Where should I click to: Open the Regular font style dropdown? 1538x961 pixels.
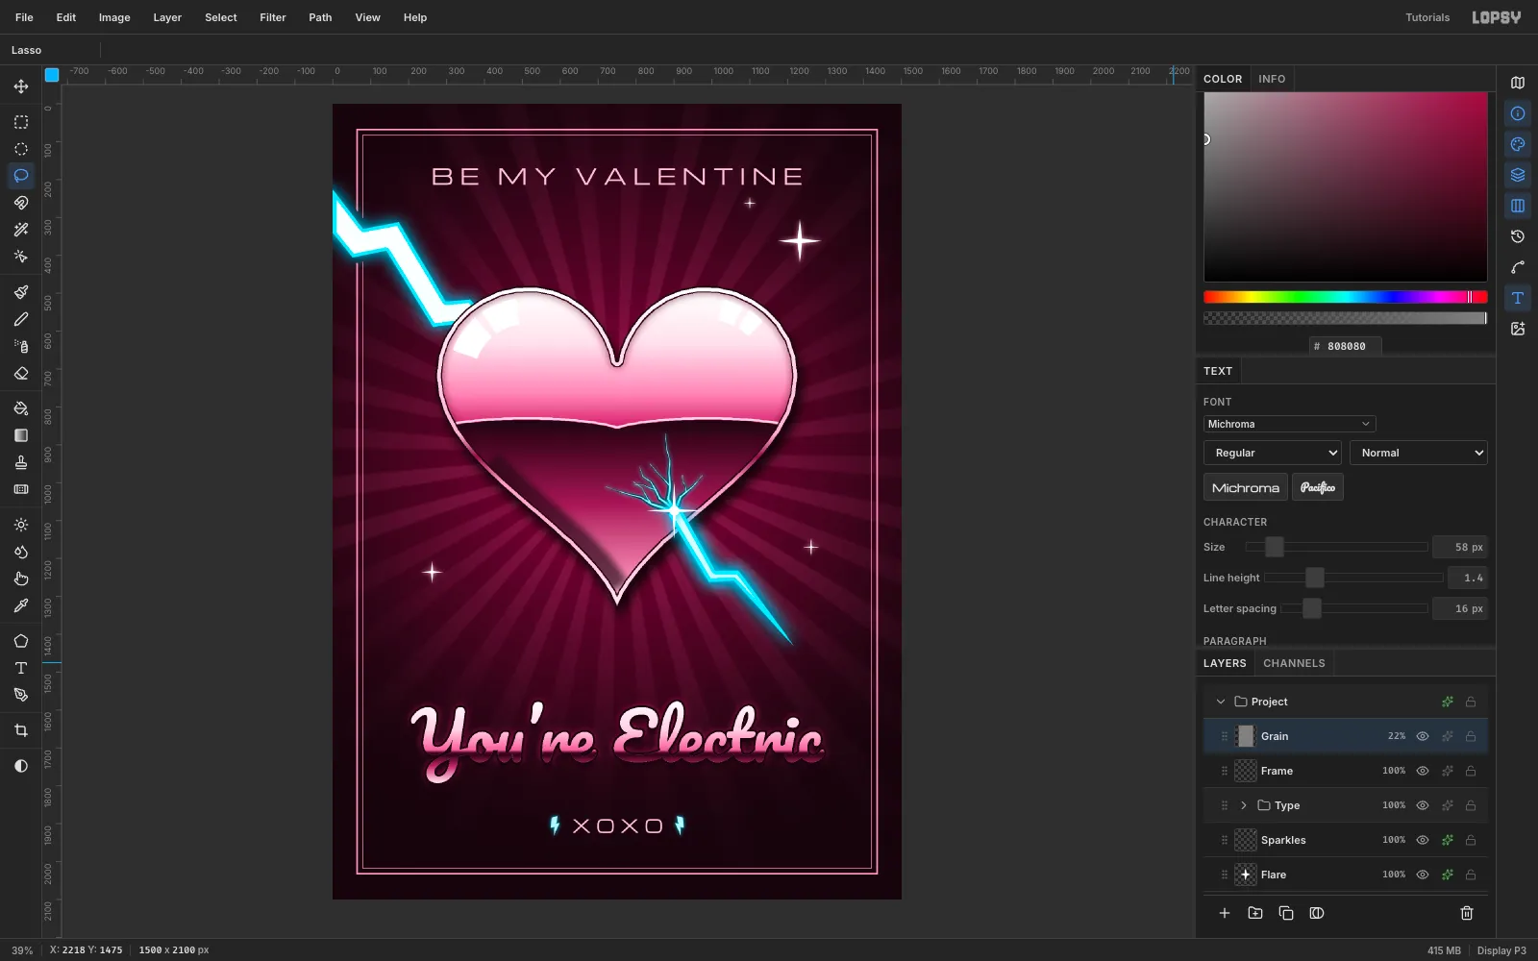click(1273, 453)
